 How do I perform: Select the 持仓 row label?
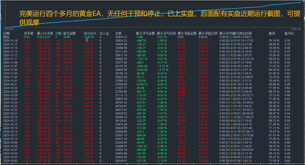coord(6,37)
